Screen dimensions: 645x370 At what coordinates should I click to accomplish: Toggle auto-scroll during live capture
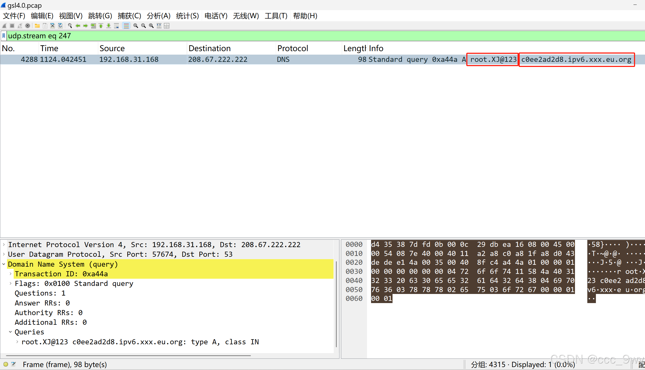click(116, 26)
